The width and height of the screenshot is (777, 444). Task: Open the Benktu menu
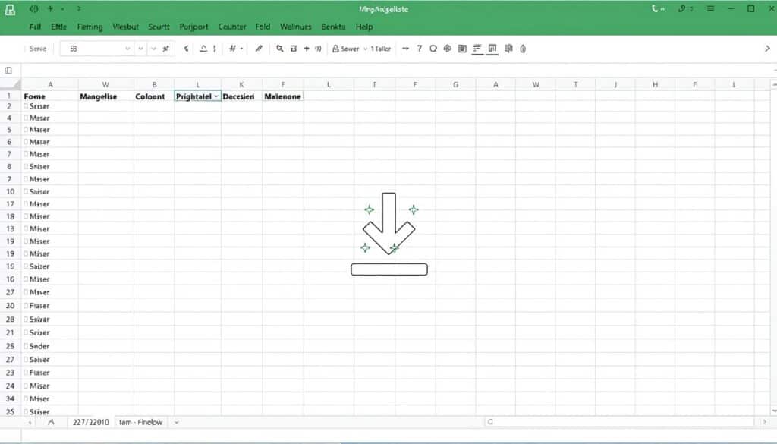click(x=333, y=27)
